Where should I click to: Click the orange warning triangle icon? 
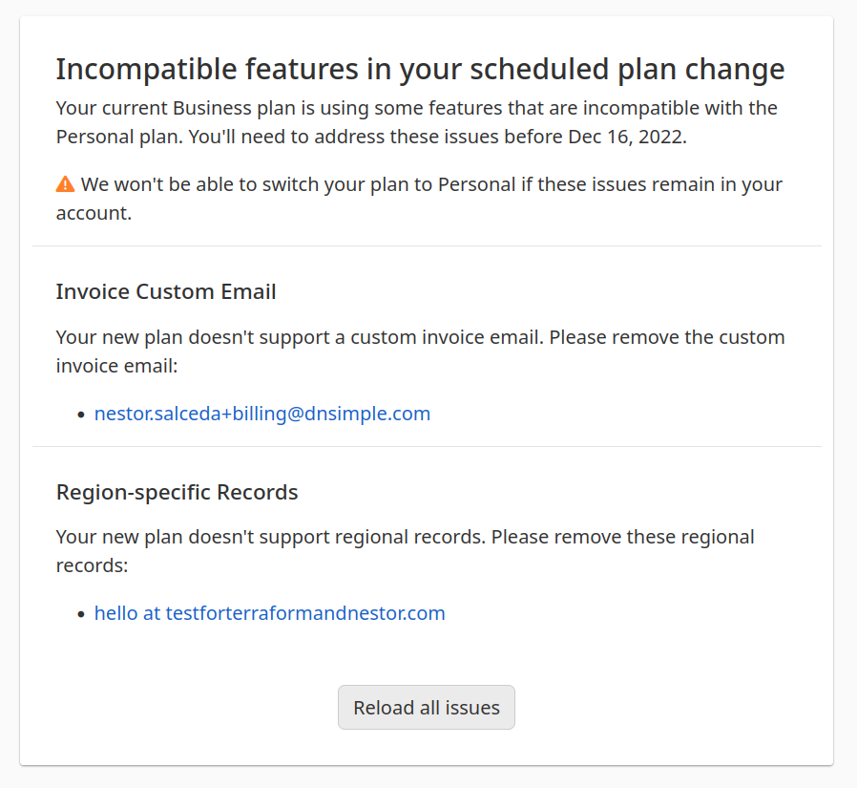tap(65, 184)
